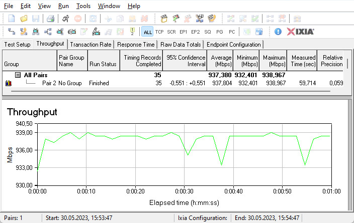The width and height of the screenshot is (354, 223).
Task: Click the scissors Cut icon
Action: pyautogui.click(x=108, y=19)
